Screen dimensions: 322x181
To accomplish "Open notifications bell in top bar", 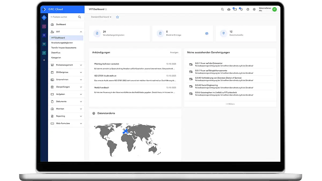I will coord(241,9).
